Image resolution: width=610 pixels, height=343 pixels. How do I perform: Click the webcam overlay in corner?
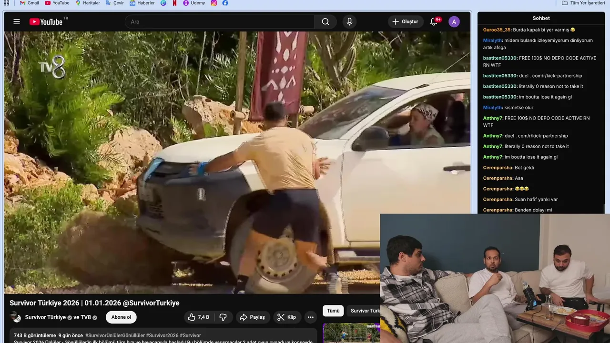pos(495,278)
